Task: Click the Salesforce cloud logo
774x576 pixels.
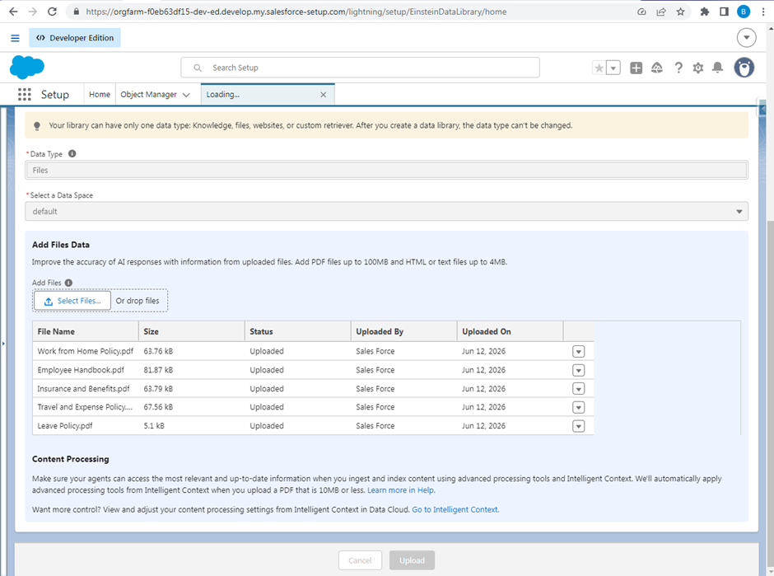Action: pyautogui.click(x=26, y=68)
